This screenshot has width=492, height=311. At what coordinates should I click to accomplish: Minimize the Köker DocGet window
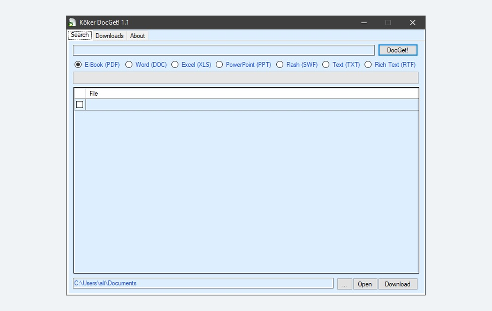click(x=364, y=23)
